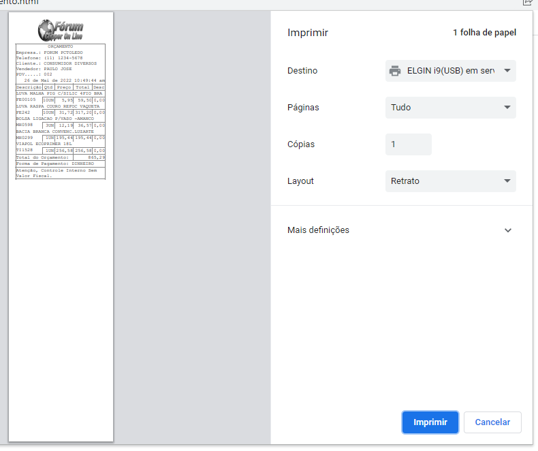Click 'Cliente.: CONSUMIDOR DIVERSOS' preview line

click(x=57, y=63)
